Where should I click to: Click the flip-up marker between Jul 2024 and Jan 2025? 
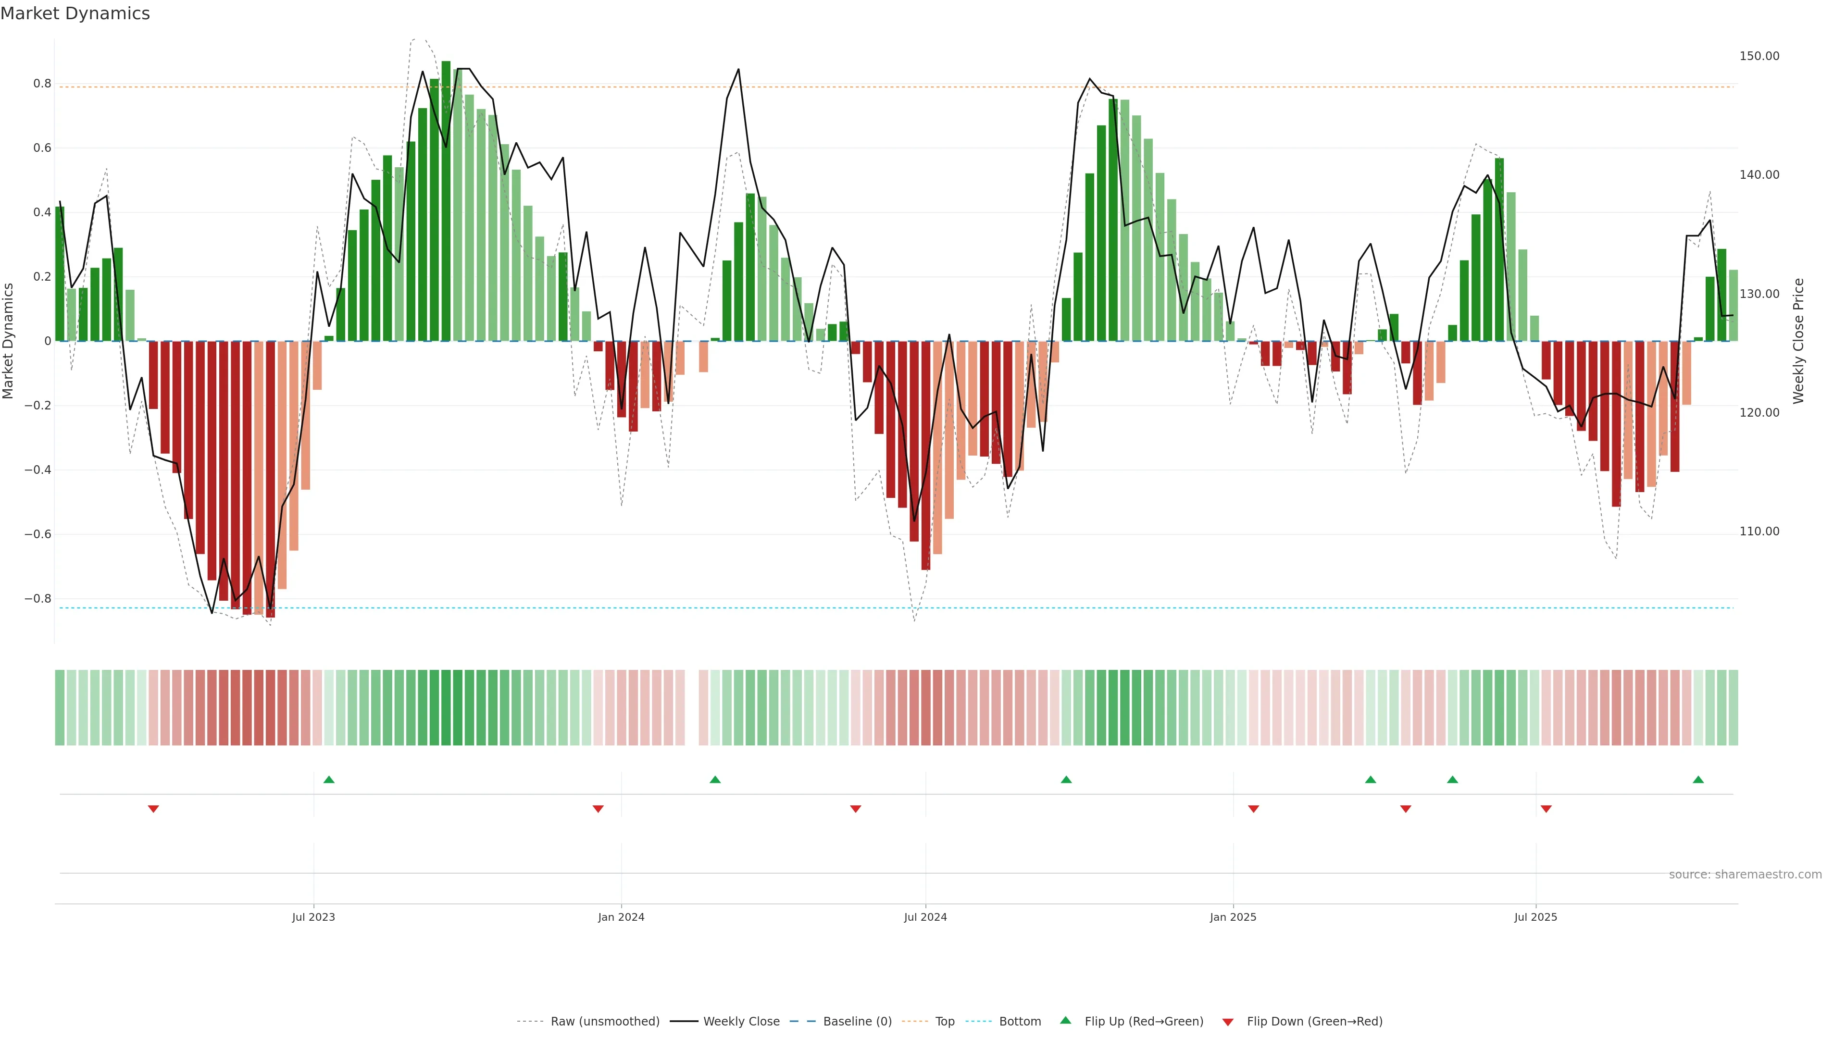pos(1066,779)
